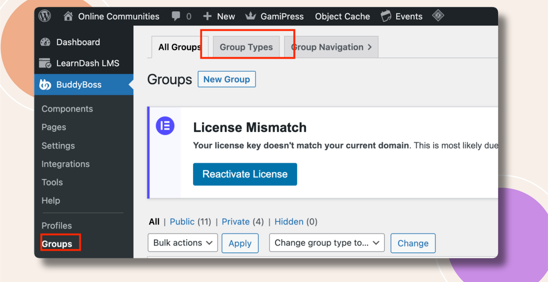Open Dashboard in the sidebar
Screen dimensions: 548x282
click(x=78, y=42)
